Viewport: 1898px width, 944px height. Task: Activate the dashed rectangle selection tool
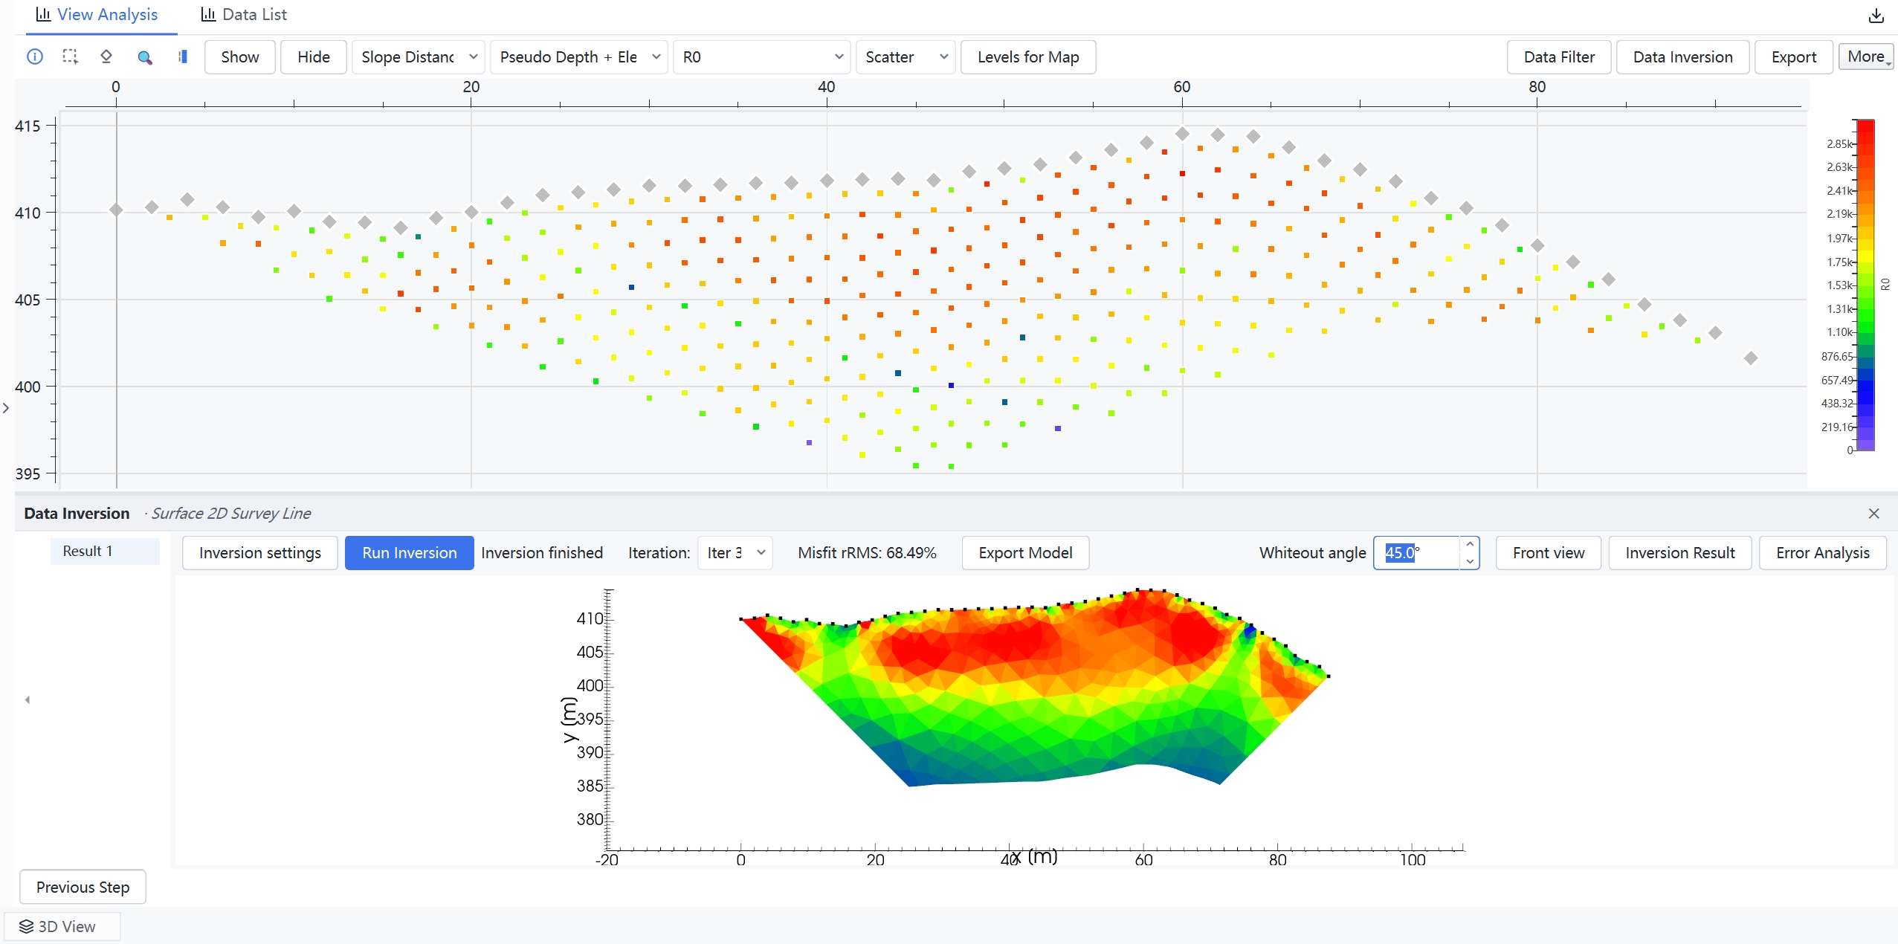(x=70, y=56)
